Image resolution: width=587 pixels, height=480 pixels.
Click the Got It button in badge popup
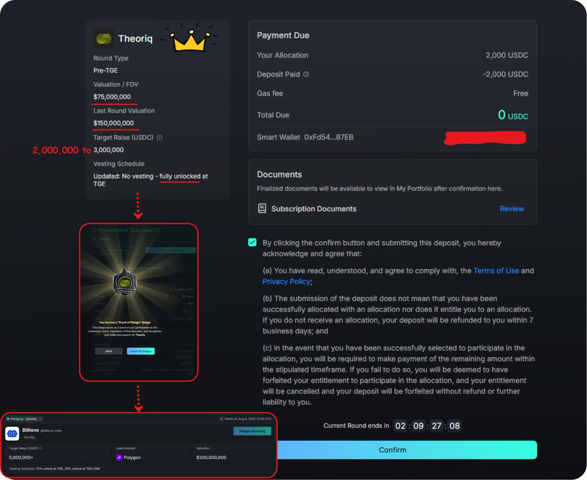109,351
